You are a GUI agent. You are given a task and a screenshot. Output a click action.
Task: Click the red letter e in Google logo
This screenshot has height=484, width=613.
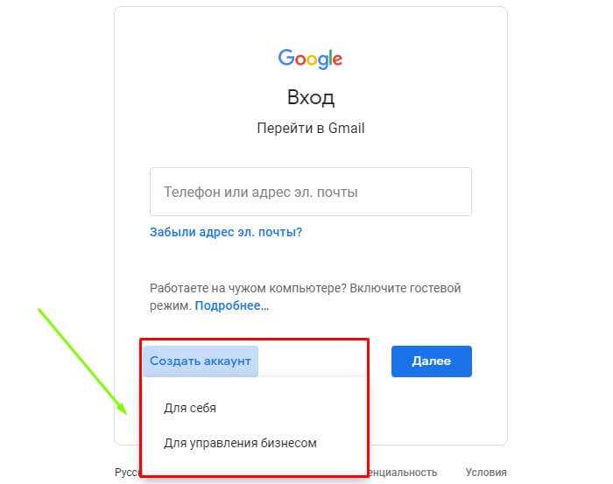[x=337, y=60]
